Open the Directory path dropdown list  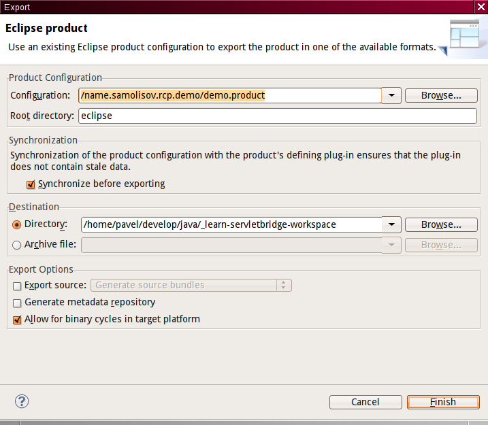(x=391, y=225)
